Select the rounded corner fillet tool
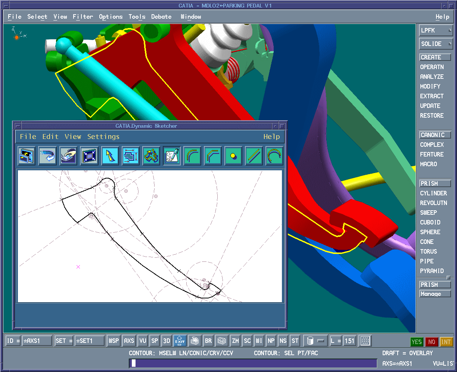 click(192, 156)
